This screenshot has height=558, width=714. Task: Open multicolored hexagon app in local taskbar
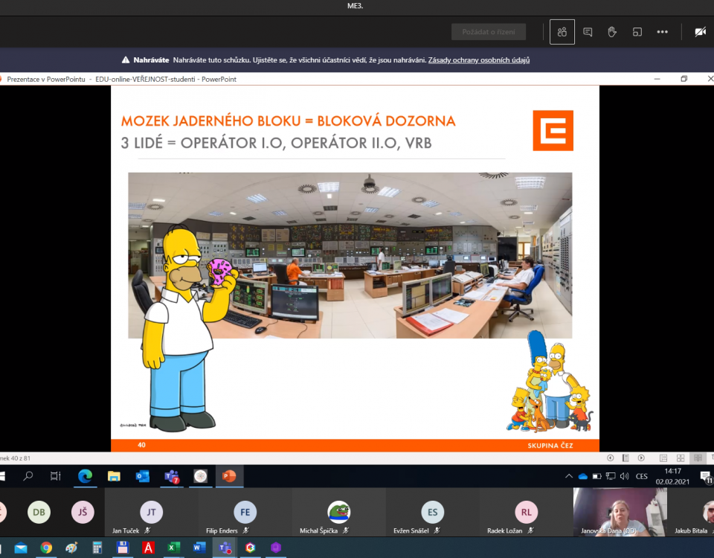tap(250, 548)
